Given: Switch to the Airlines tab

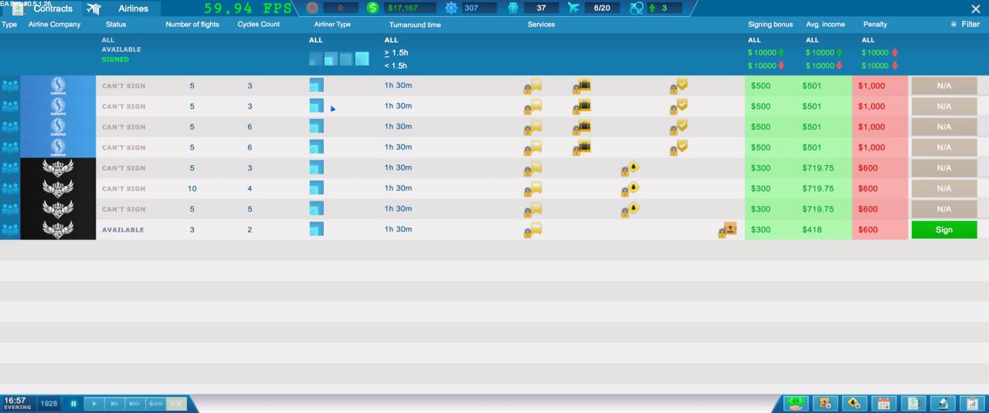Looking at the screenshot, I should pos(133,8).
